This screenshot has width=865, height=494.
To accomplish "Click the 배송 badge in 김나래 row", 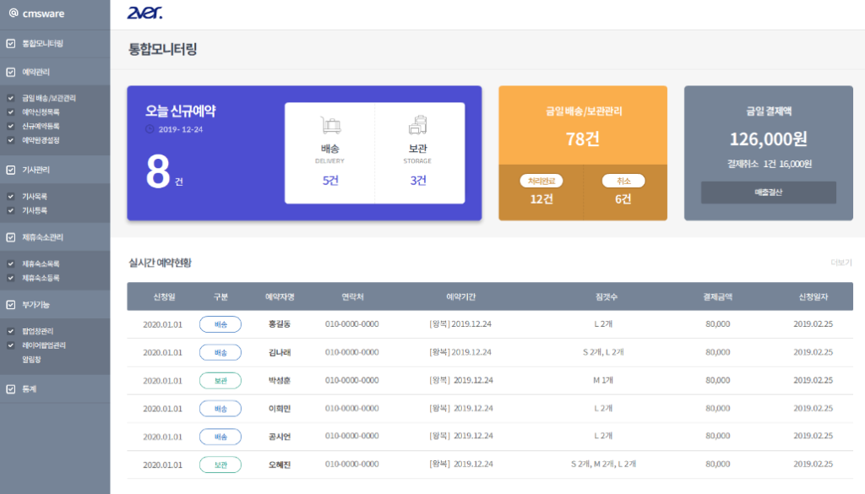I will (220, 352).
